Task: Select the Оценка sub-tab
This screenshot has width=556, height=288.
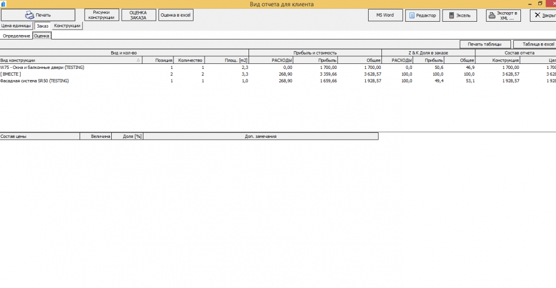Action: point(42,36)
